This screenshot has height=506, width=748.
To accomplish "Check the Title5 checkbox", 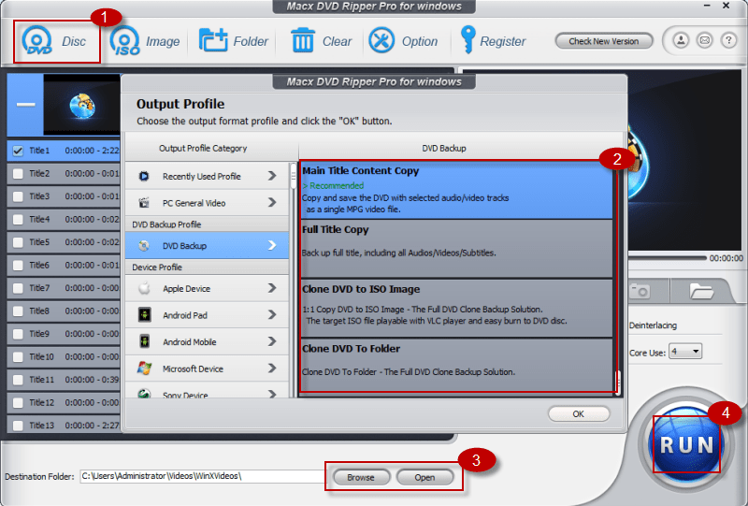I will (18, 242).
